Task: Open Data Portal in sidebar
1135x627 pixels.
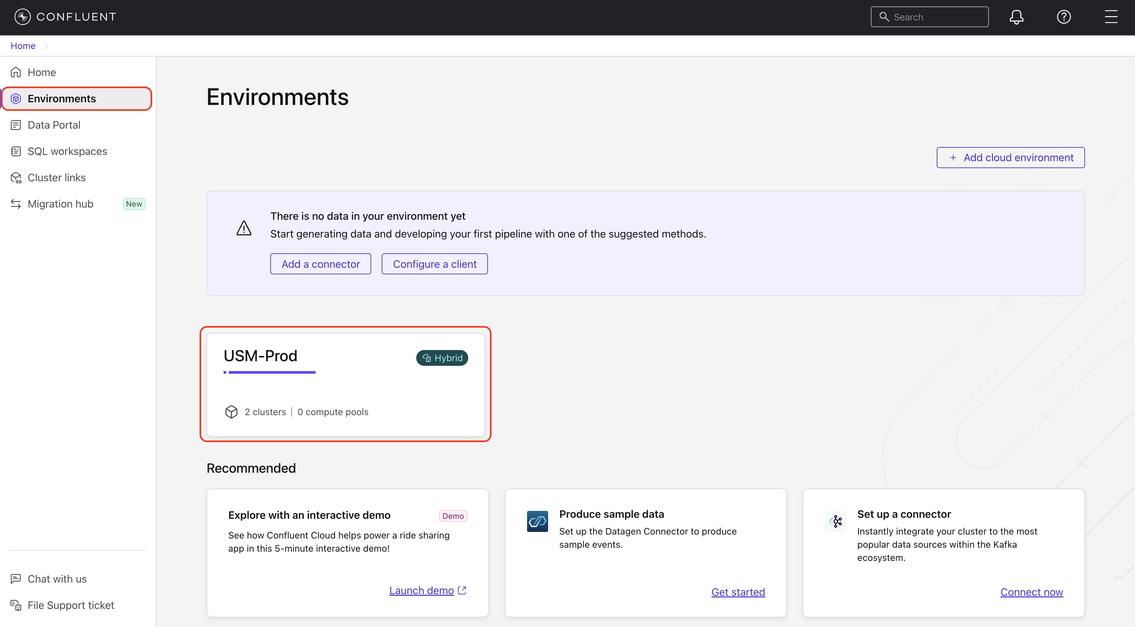Action: pyautogui.click(x=54, y=125)
